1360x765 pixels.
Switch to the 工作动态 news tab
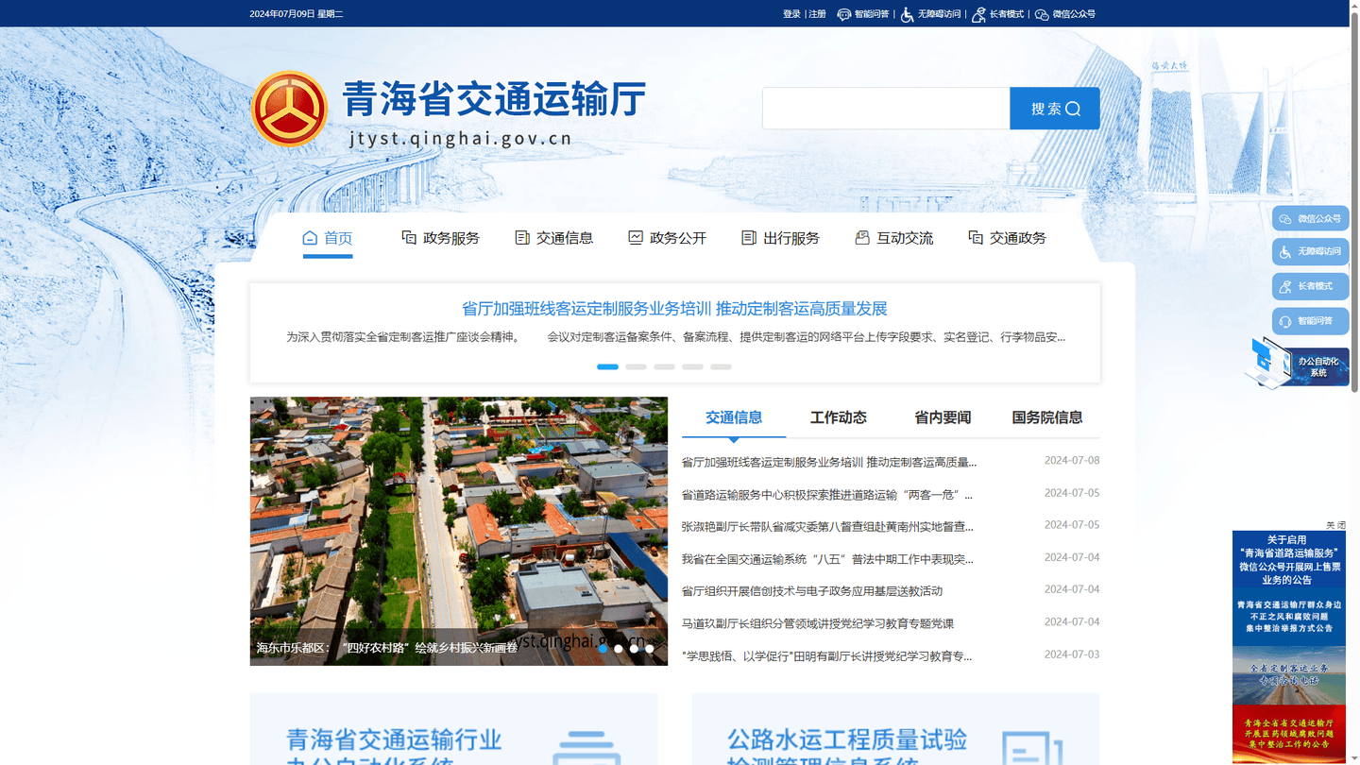pos(838,417)
